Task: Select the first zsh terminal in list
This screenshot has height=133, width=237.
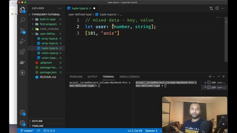Action: point(215,82)
